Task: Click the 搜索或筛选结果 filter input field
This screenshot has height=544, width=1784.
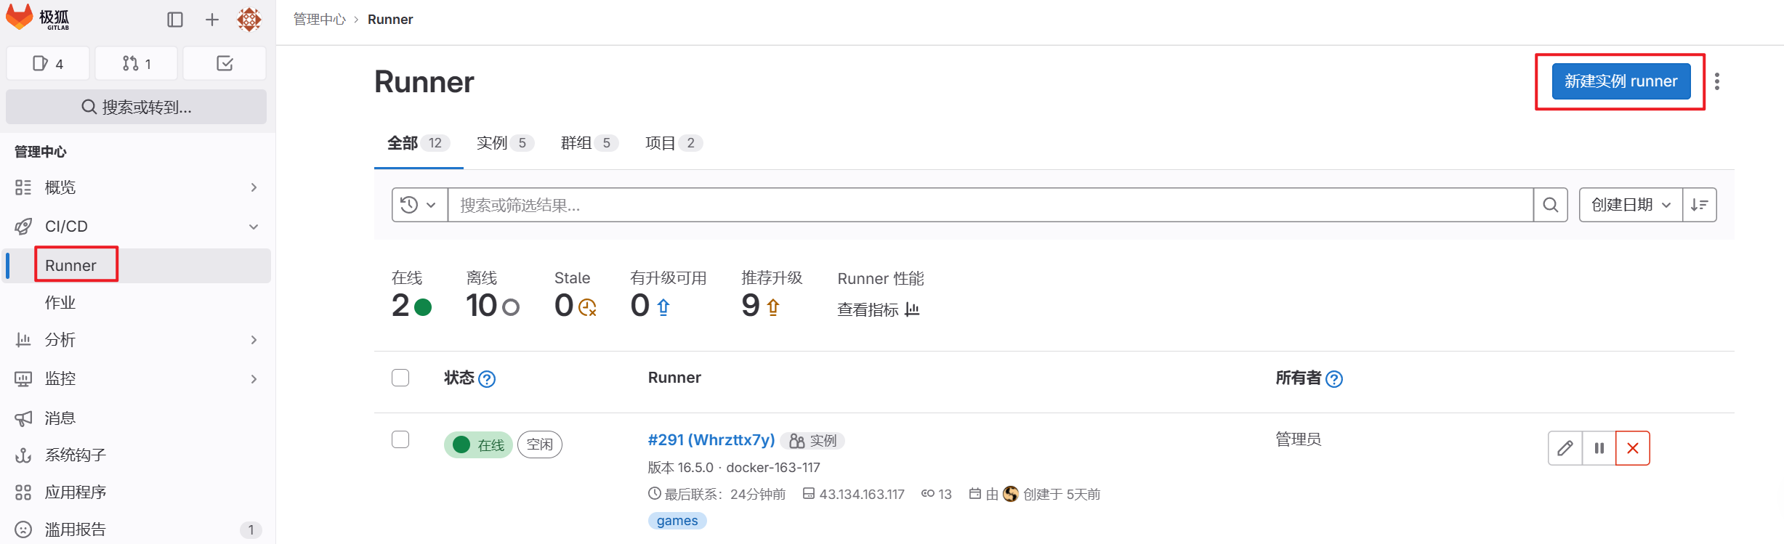Action: 990,205
